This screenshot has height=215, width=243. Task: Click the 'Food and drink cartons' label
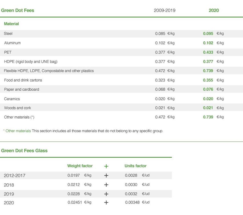23,80
